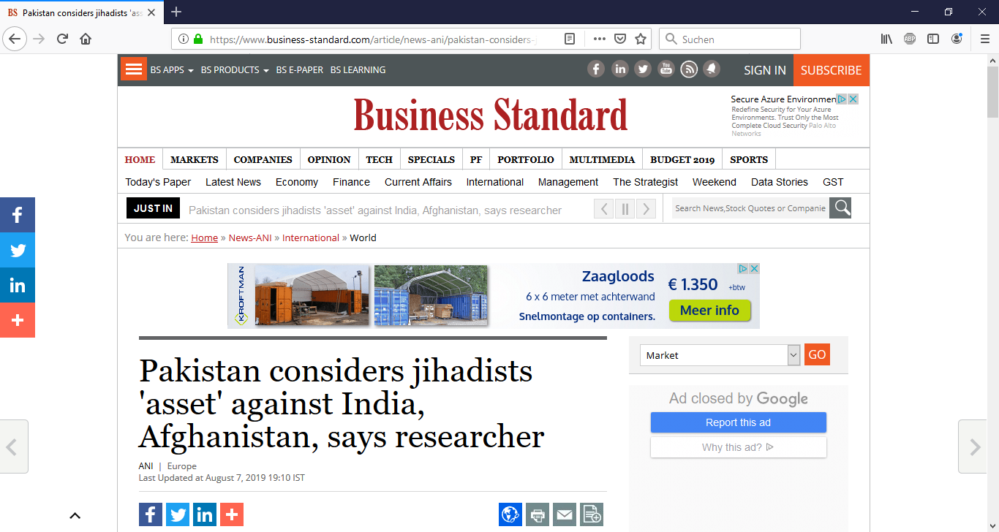Go to the MARKETS tab

click(x=195, y=159)
